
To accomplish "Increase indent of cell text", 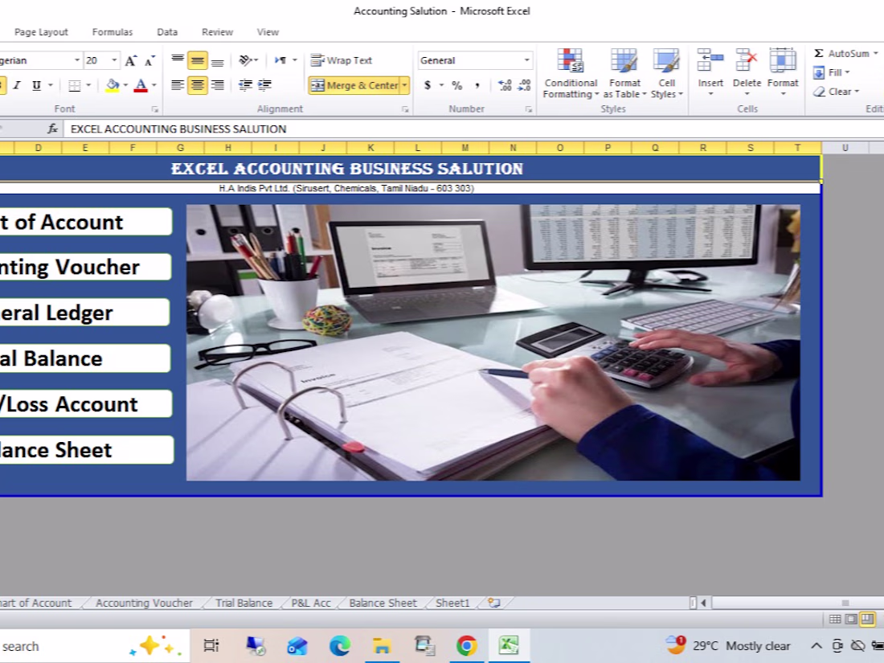I will [x=264, y=85].
